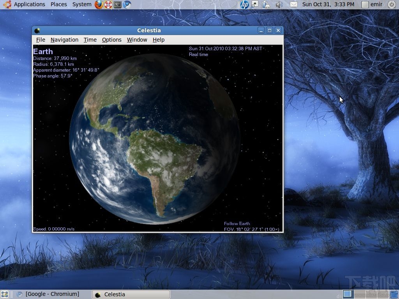Open the volume speaker icon
399x299 pixels.
[x=279, y=5]
